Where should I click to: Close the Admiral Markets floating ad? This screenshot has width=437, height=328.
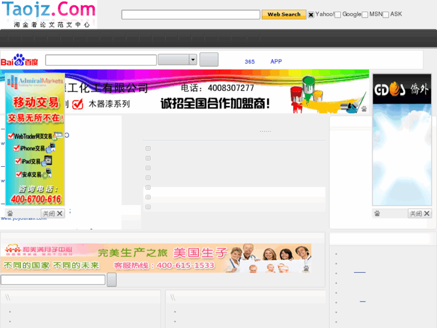click(x=53, y=214)
